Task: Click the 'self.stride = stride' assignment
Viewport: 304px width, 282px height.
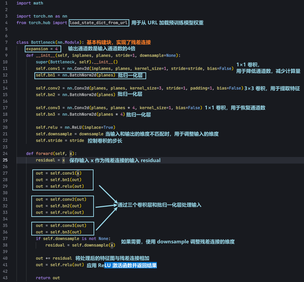Action: [60, 140]
